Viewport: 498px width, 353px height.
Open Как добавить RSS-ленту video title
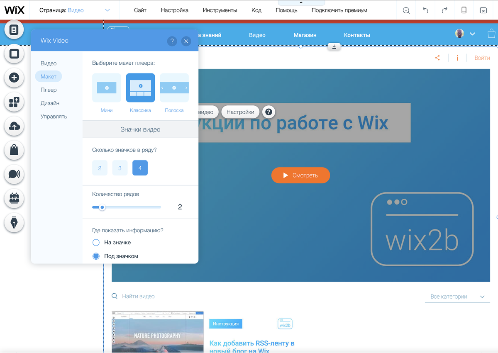(x=252, y=346)
